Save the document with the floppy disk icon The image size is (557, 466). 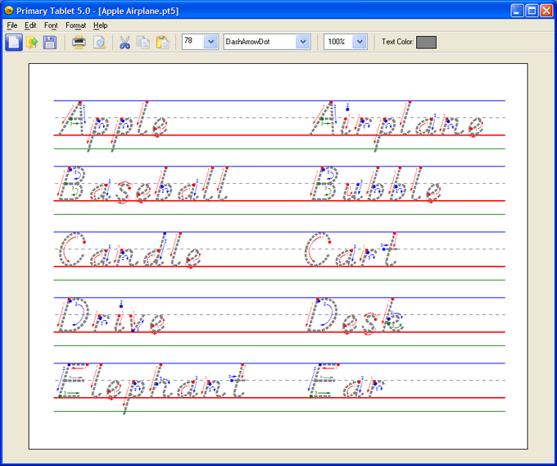click(x=51, y=42)
